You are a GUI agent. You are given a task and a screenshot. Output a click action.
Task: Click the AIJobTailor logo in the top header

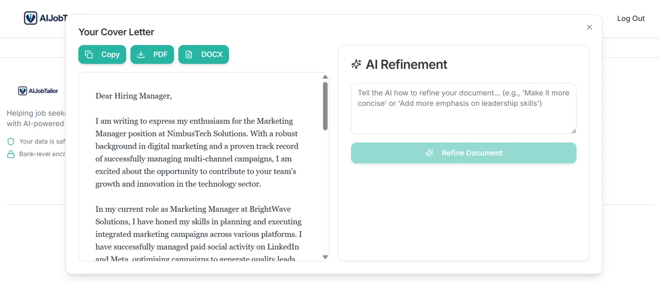tap(46, 18)
